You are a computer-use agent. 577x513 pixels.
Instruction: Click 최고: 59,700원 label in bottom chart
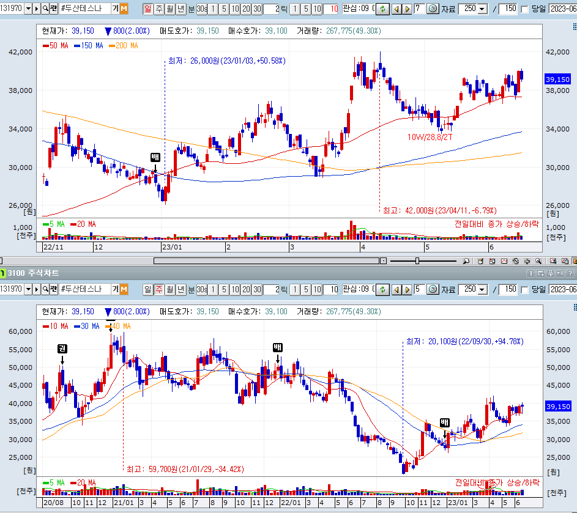185,469
